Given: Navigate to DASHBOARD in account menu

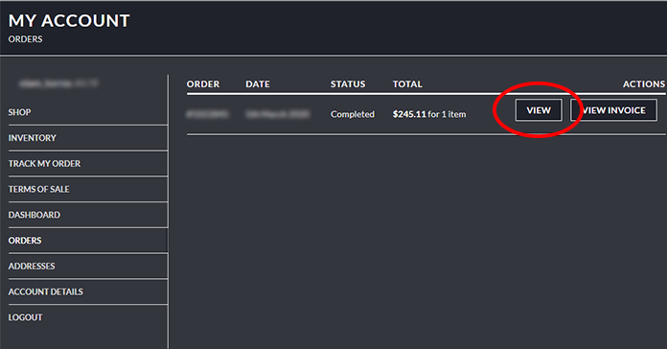Looking at the screenshot, I should tap(34, 215).
